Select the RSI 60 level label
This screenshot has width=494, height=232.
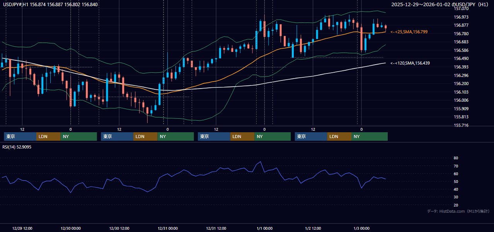point(456,174)
